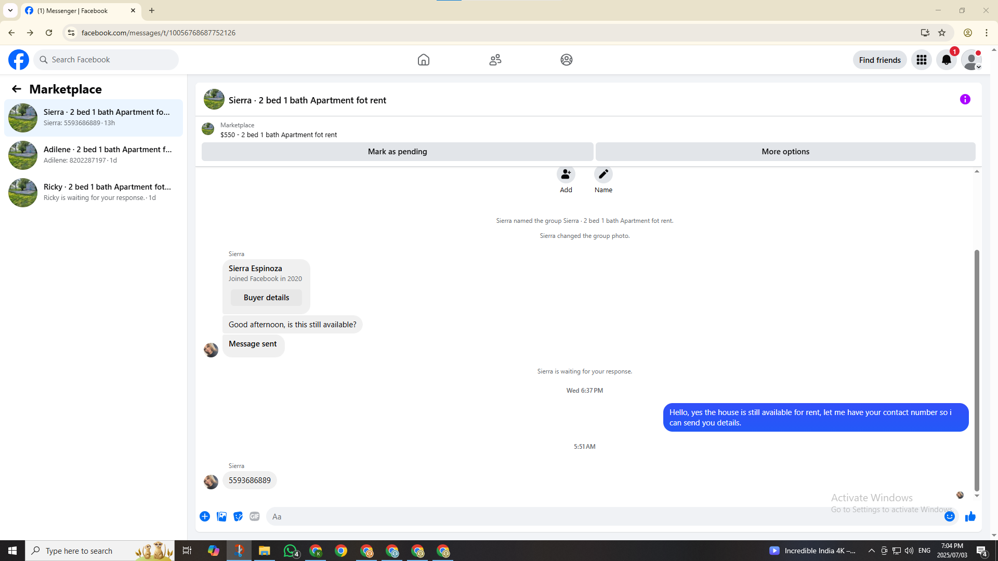Edit the group name pencil icon
Screen dimensions: 998x561
tap(603, 175)
